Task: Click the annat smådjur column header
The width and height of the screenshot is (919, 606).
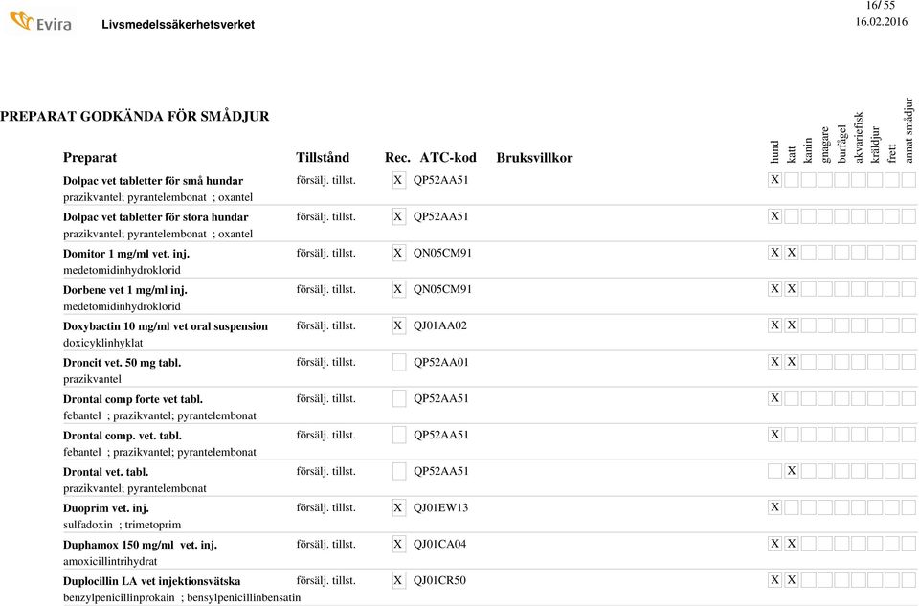Action: tap(909, 130)
